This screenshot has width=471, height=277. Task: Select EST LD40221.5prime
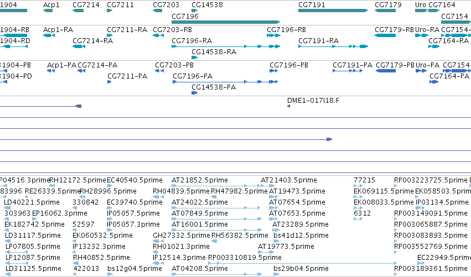coord(32,202)
